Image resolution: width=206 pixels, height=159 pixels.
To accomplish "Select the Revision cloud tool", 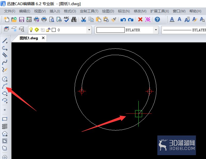I will point(5,148).
